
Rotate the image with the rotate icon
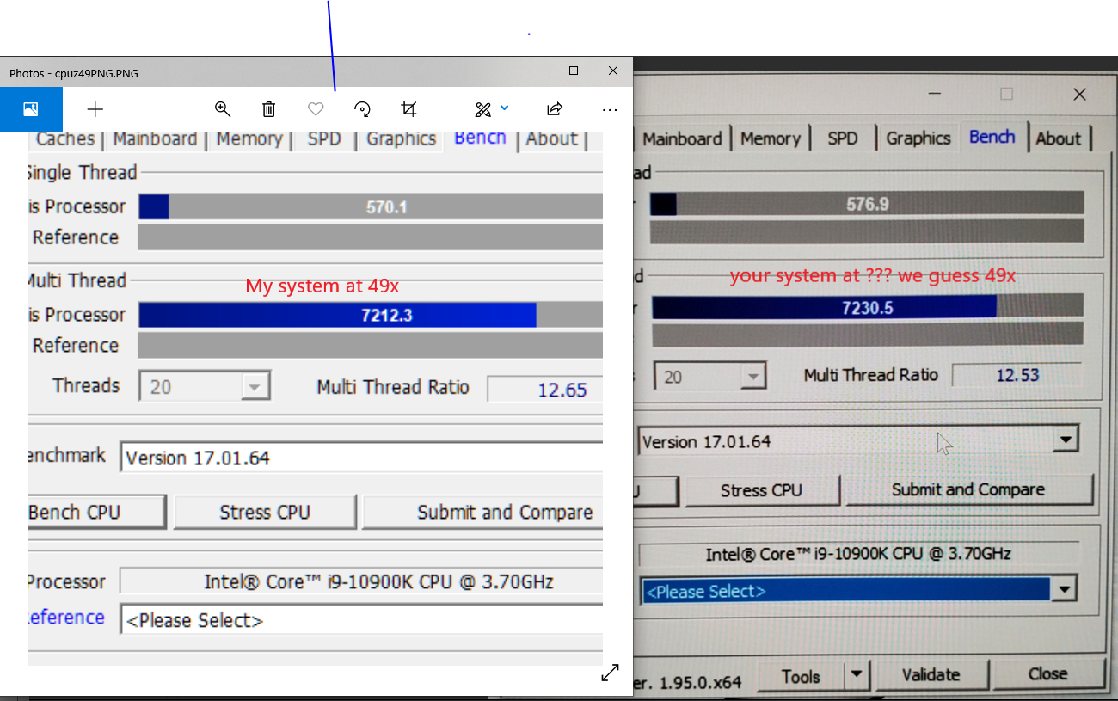[x=362, y=109]
